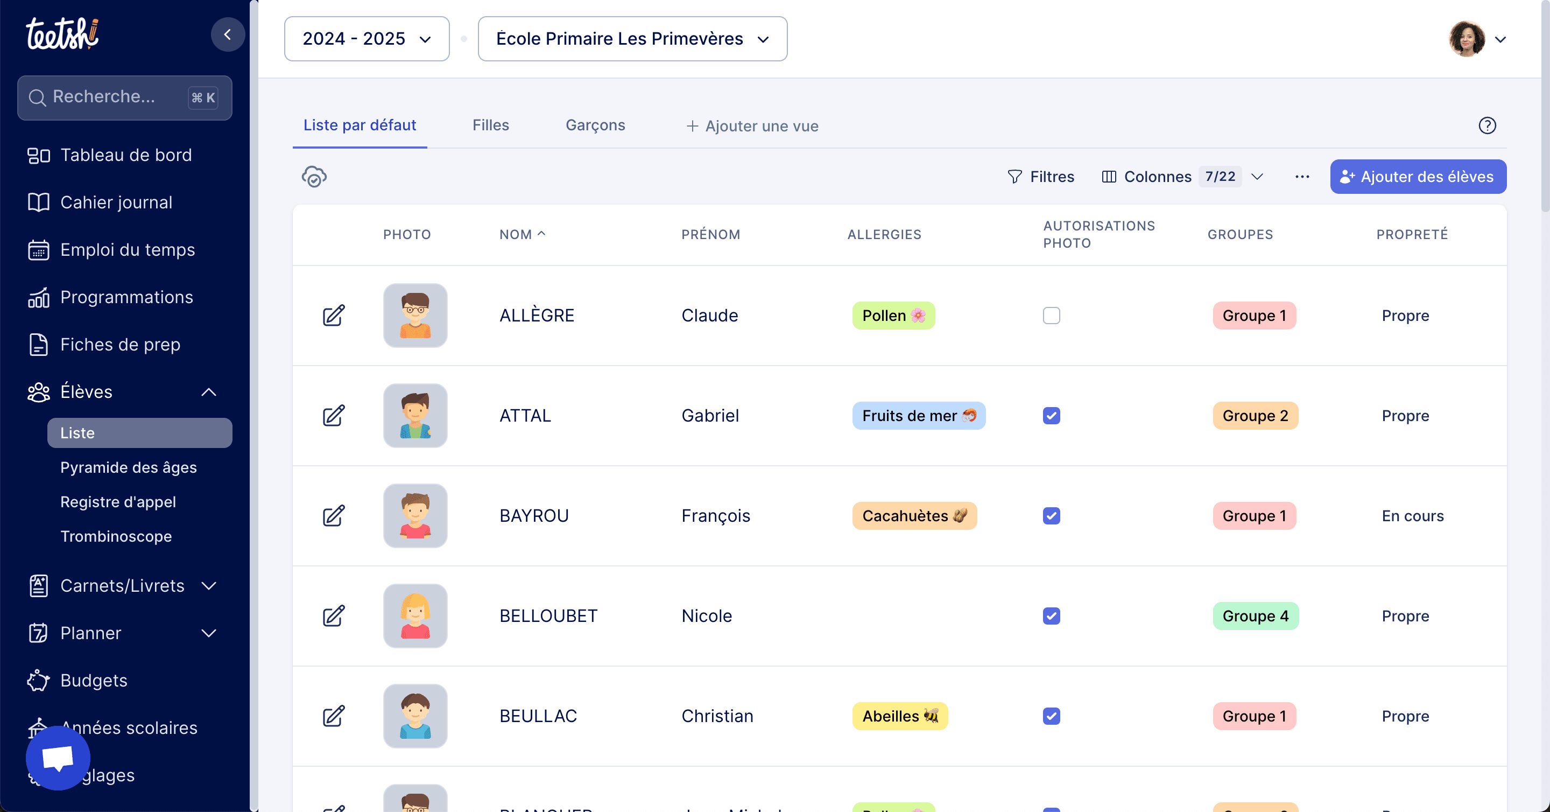
Task: Click the Cacahuètes allergy tag
Action: 914,516
